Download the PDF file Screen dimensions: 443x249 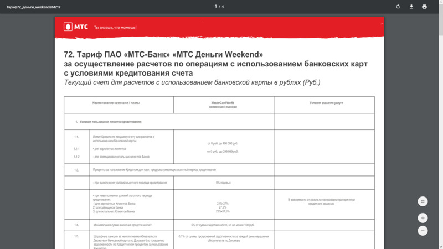pyautogui.click(x=411, y=7)
